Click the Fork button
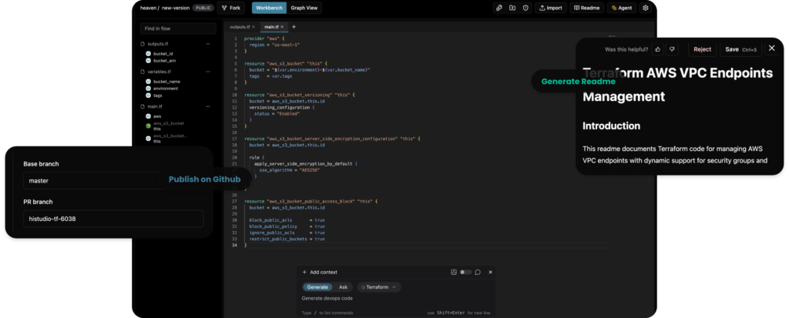 231,8
